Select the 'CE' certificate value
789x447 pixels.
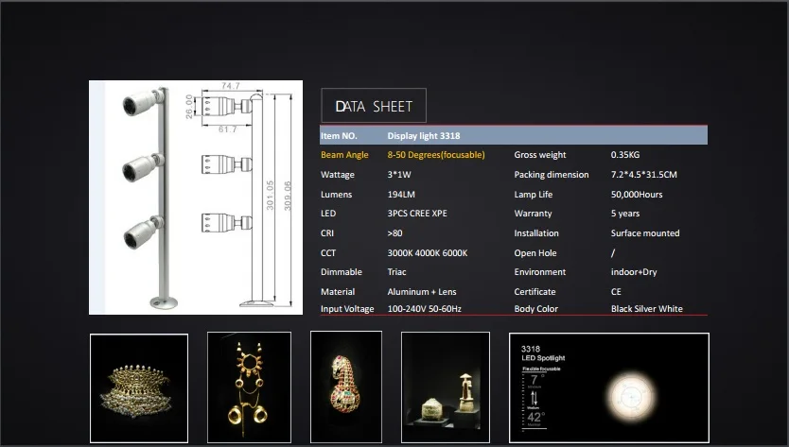click(616, 292)
